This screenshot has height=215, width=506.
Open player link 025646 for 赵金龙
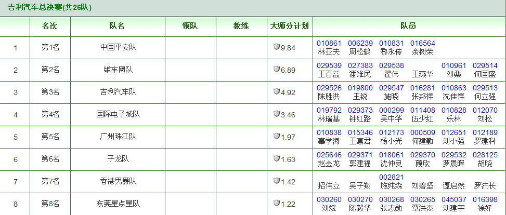tap(329, 155)
